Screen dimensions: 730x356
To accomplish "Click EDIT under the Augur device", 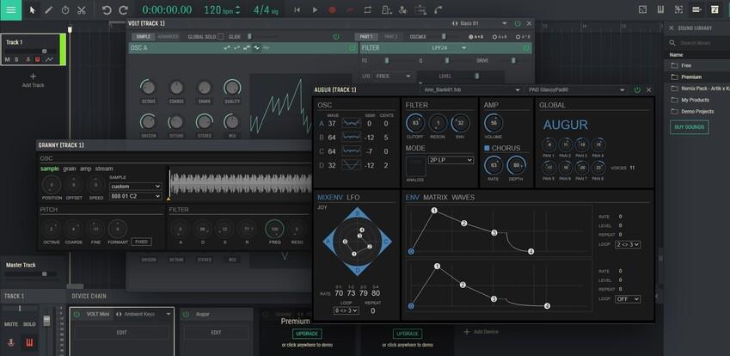I will pos(216,332).
